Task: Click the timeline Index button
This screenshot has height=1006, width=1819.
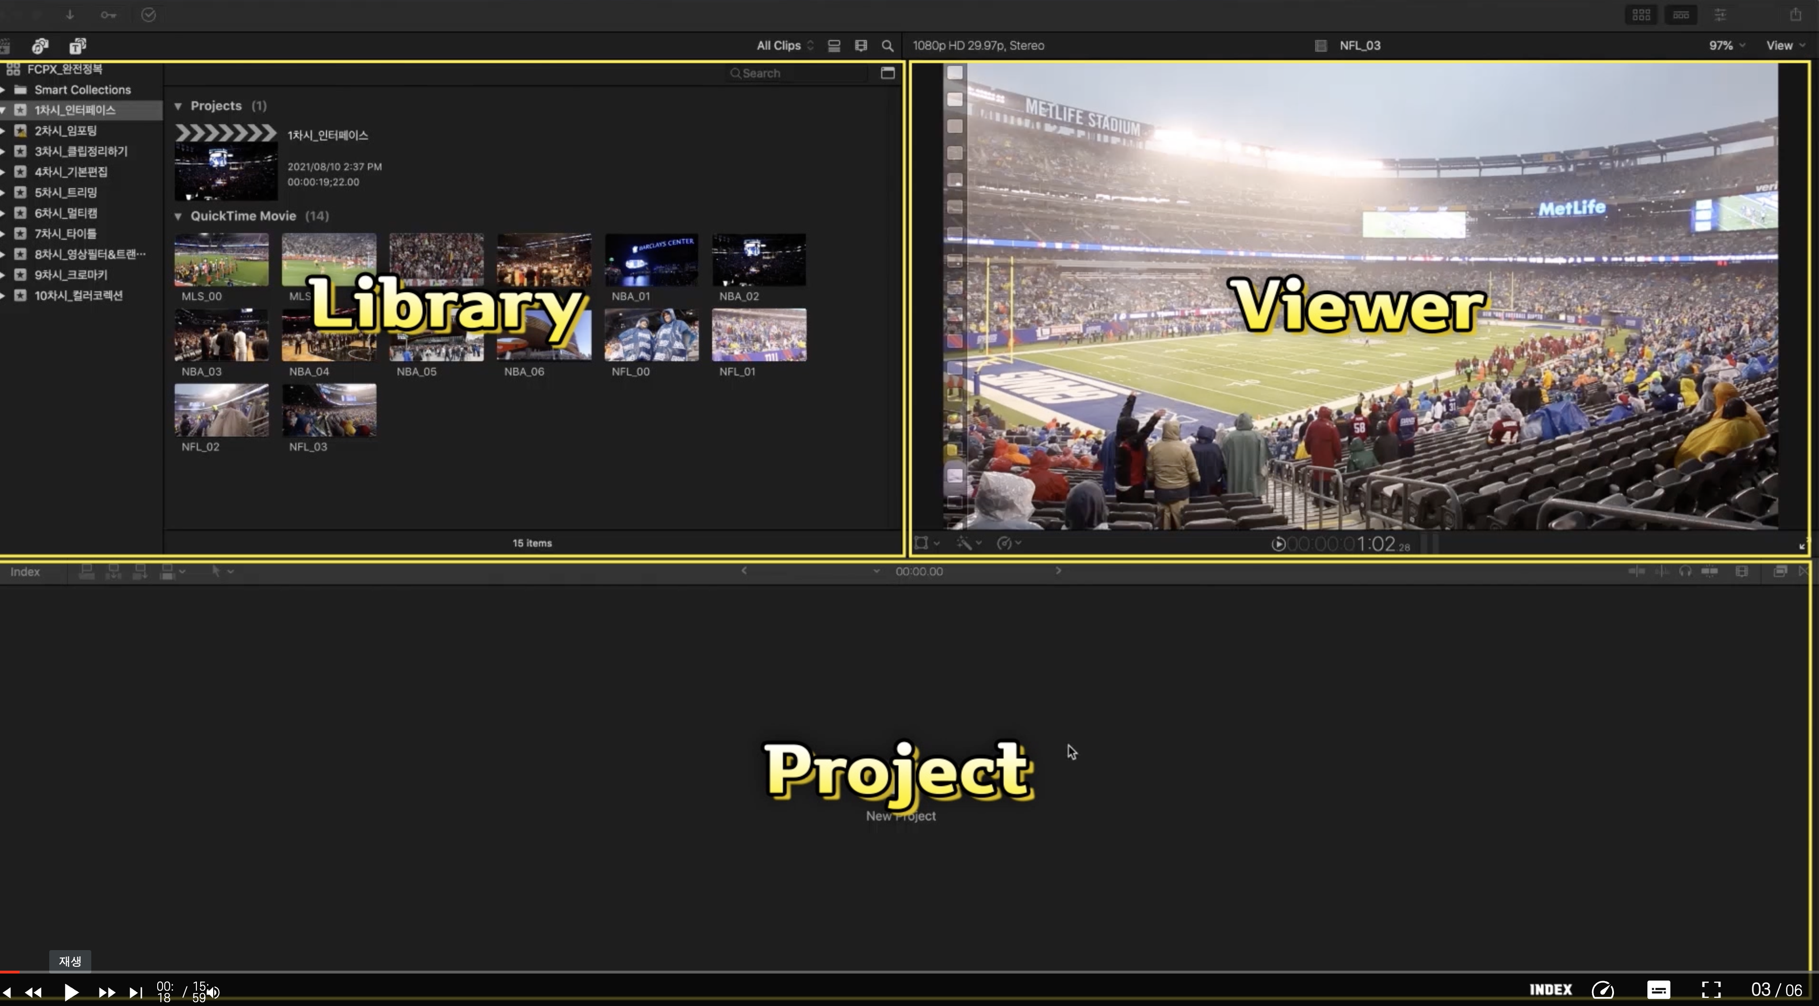Action: coord(25,572)
